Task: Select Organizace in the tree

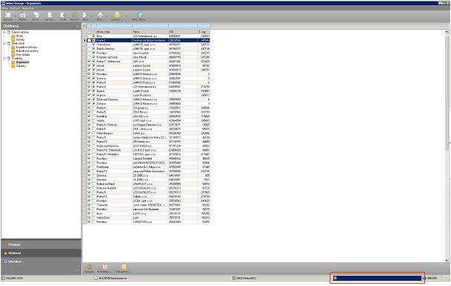Action: [x=22, y=62]
